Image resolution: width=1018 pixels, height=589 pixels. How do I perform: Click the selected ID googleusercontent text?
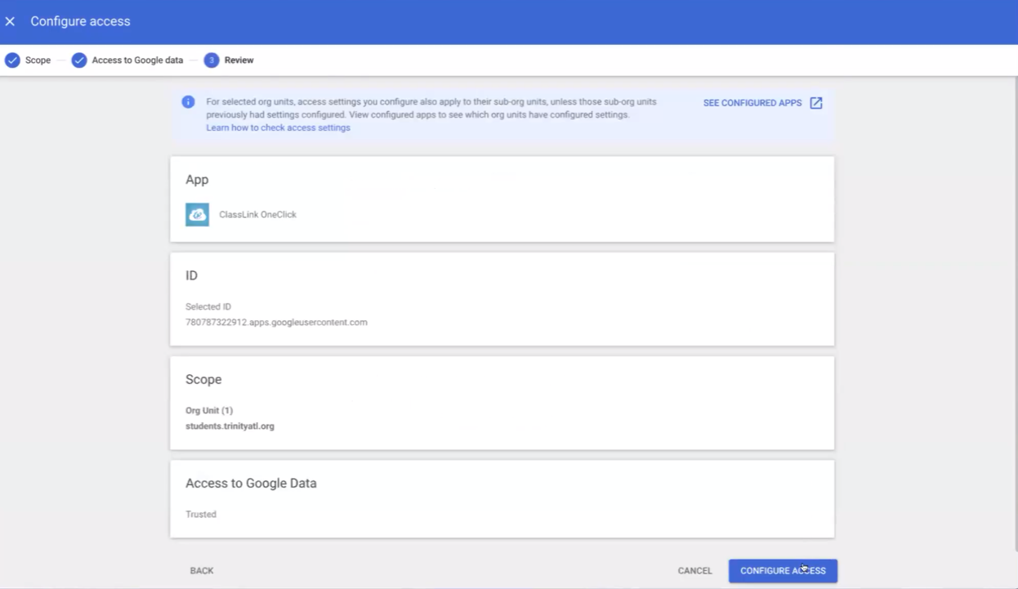pyautogui.click(x=276, y=323)
